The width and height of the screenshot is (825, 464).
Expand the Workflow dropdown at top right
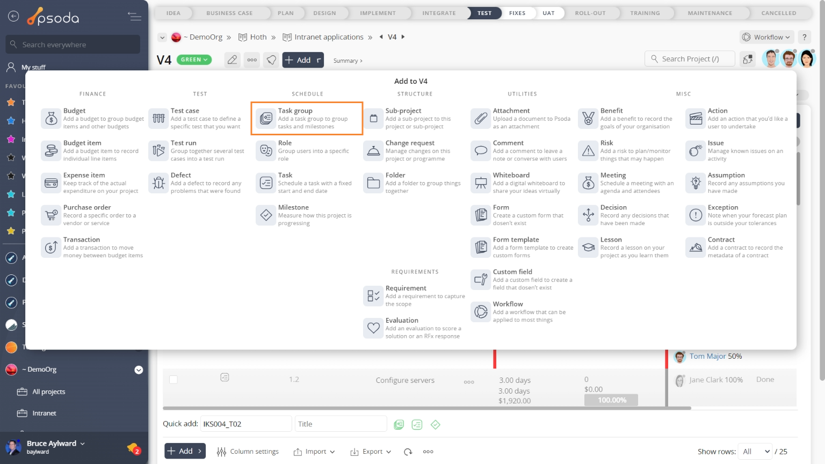[766, 37]
